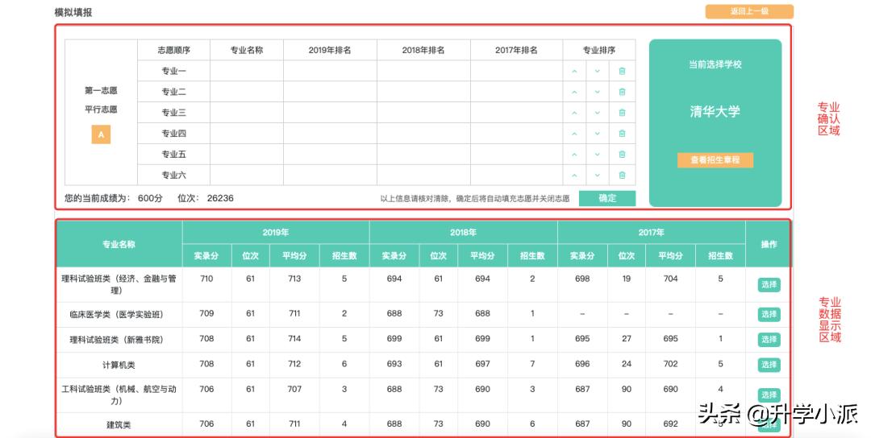Screen dimensions: 871x438
Task: Trash the 专业四 entry
Action: pyautogui.click(x=622, y=134)
